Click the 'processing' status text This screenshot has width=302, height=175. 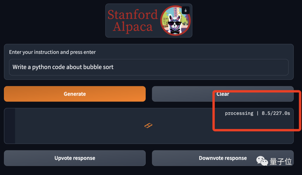click(239, 113)
